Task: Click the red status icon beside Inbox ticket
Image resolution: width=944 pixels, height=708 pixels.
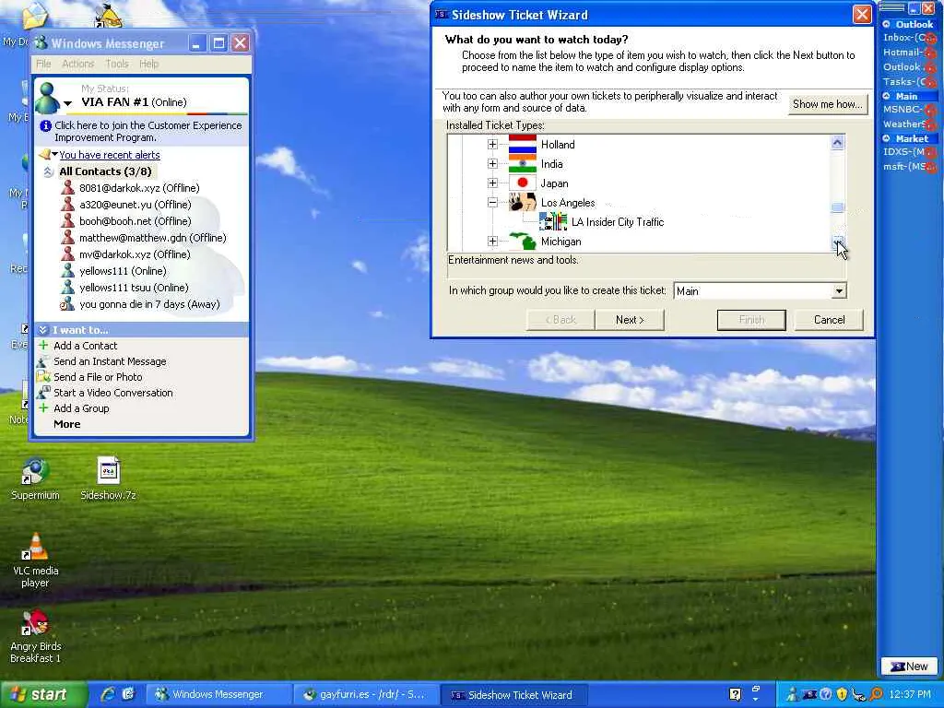Action: click(x=929, y=39)
